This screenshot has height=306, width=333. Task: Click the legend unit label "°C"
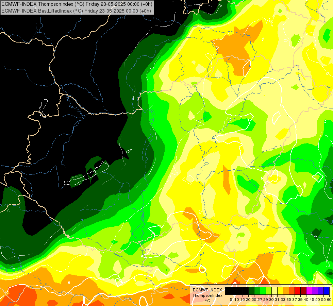click(207, 301)
